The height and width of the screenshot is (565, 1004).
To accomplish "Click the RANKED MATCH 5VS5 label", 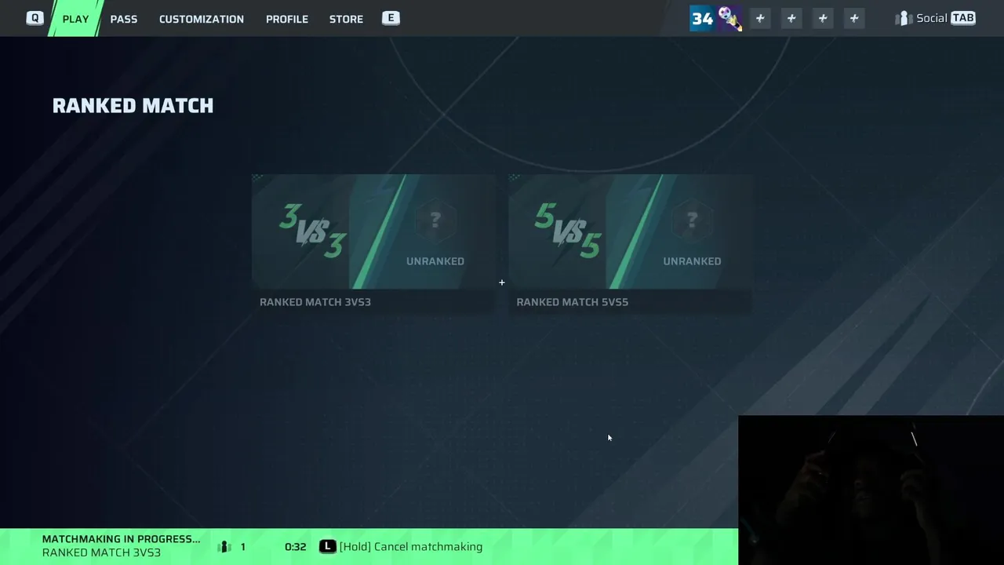I will pos(573,302).
